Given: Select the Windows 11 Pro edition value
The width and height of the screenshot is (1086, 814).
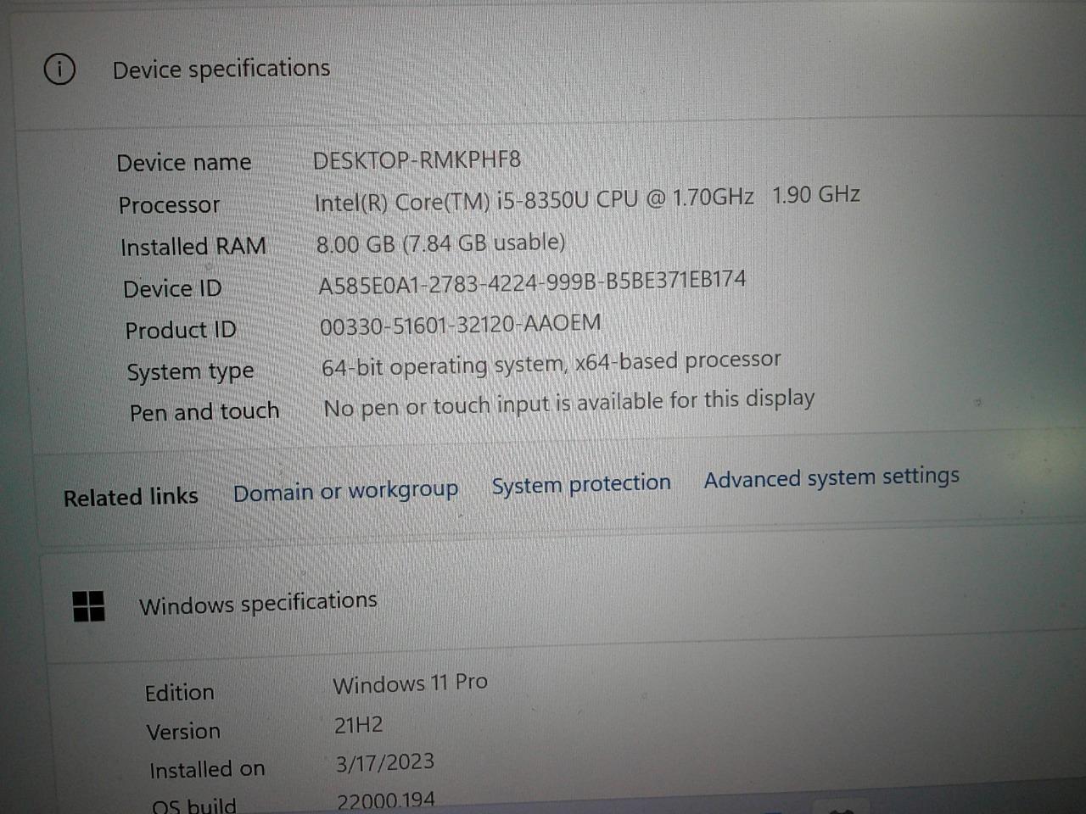Looking at the screenshot, I should (x=410, y=683).
